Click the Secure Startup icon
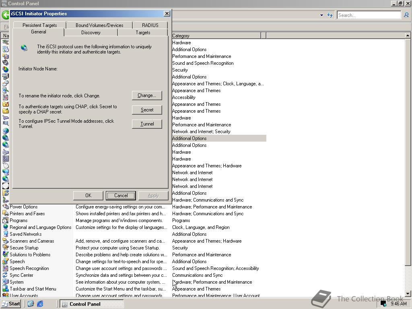 pyautogui.click(x=5, y=248)
